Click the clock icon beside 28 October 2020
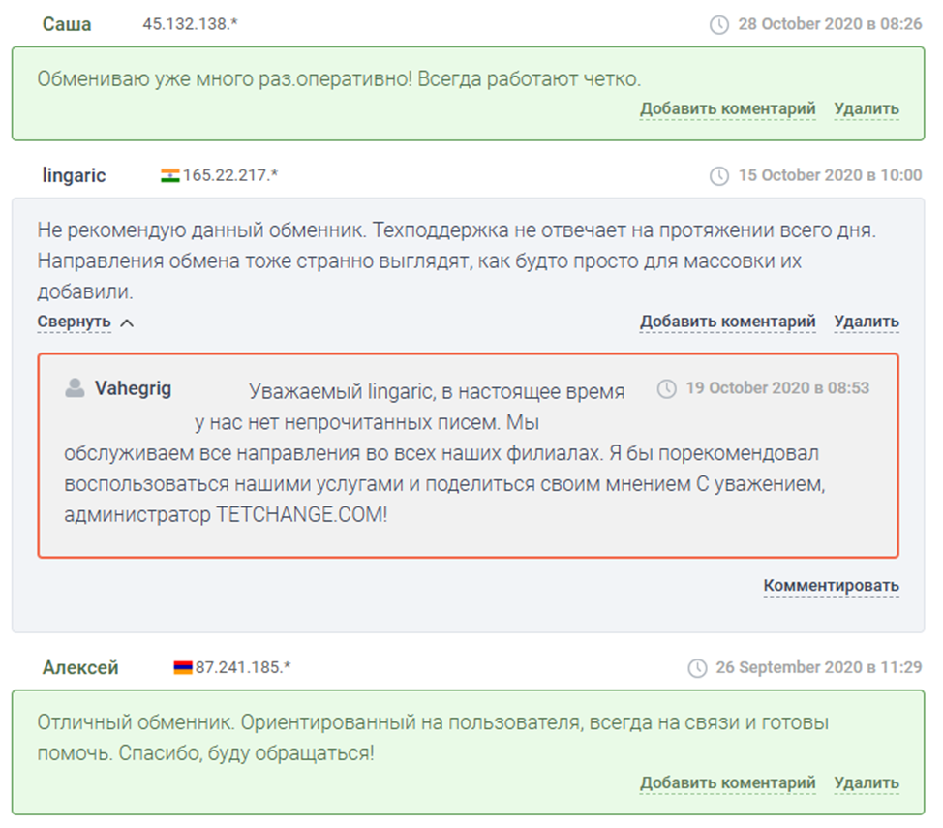Image resolution: width=943 pixels, height=828 pixels. pos(719,24)
